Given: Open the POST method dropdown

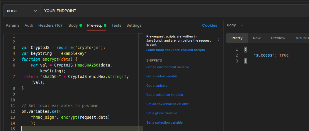Looking at the screenshot, I should (x=22, y=11).
